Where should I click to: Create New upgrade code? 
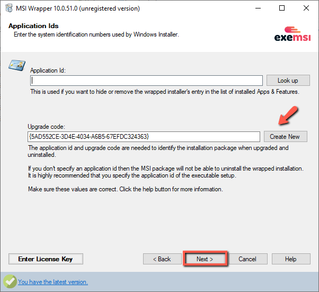pyautogui.click(x=286, y=136)
